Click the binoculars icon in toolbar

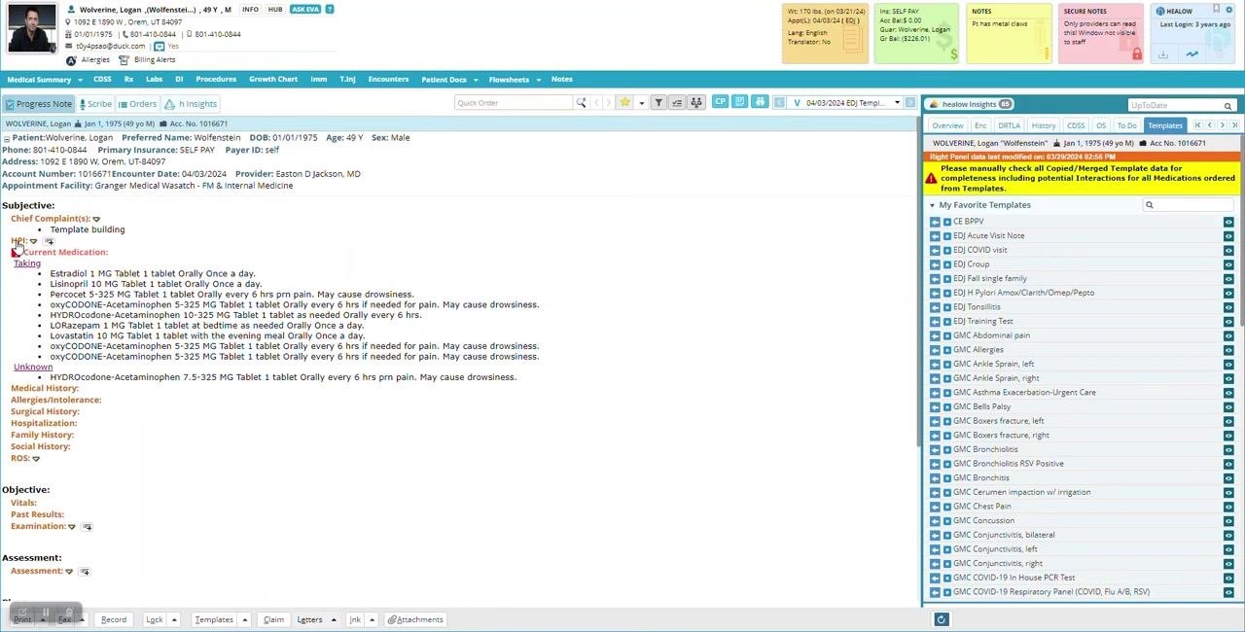(x=760, y=102)
